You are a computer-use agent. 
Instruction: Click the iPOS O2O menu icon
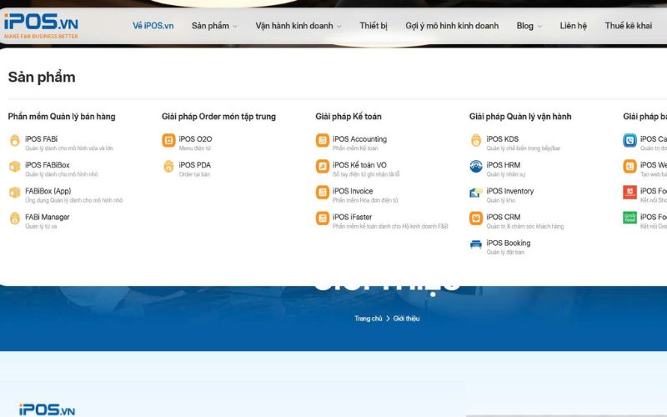pyautogui.click(x=168, y=141)
